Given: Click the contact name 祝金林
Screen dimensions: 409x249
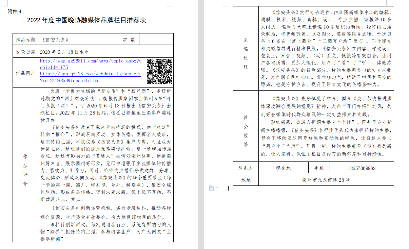Looking at the screenshot, I should point(284,168).
